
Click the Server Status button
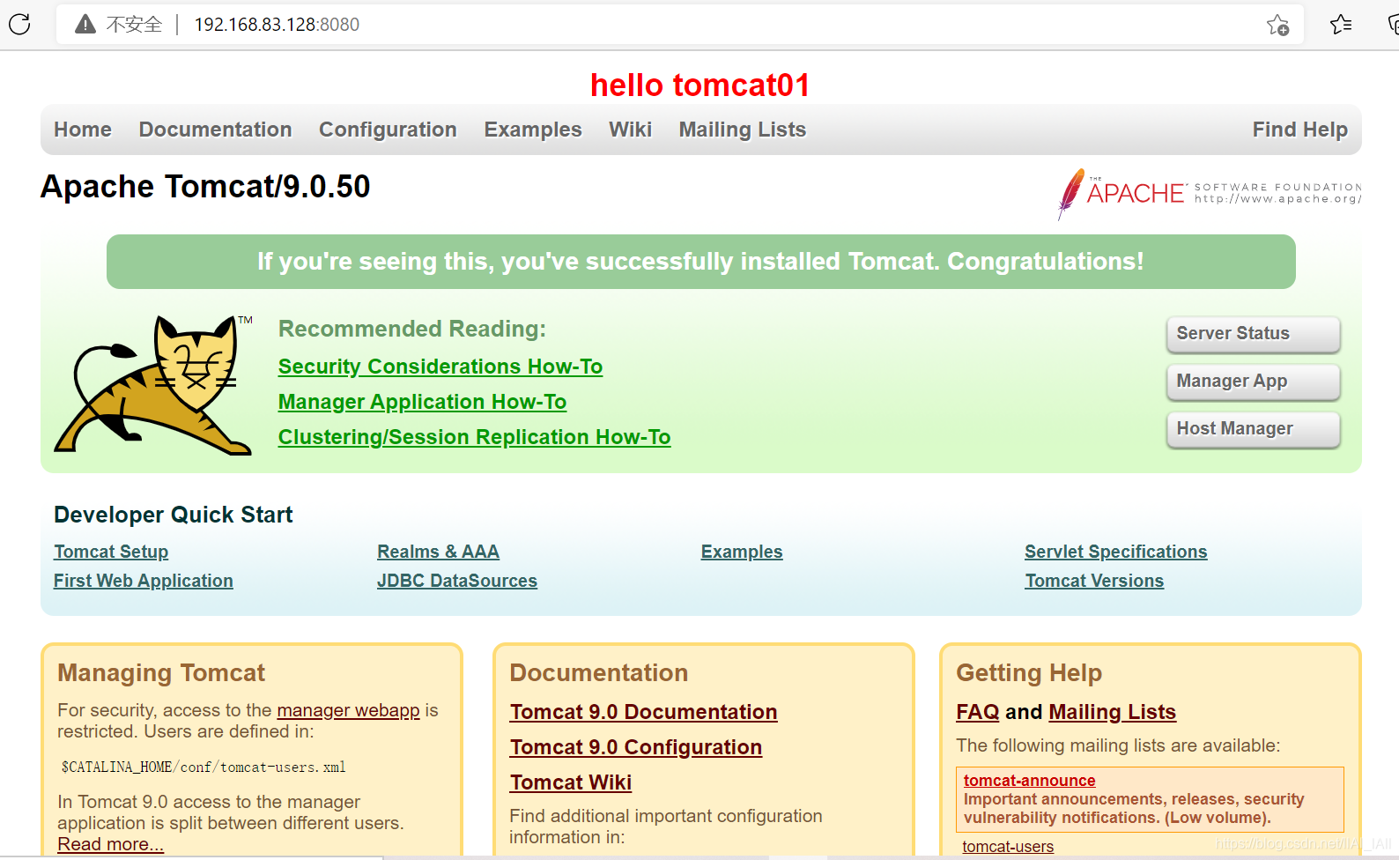pyautogui.click(x=1253, y=334)
